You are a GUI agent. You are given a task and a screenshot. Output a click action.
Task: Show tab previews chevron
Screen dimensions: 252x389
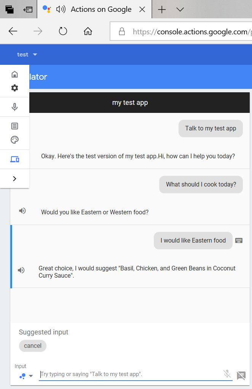(x=180, y=10)
